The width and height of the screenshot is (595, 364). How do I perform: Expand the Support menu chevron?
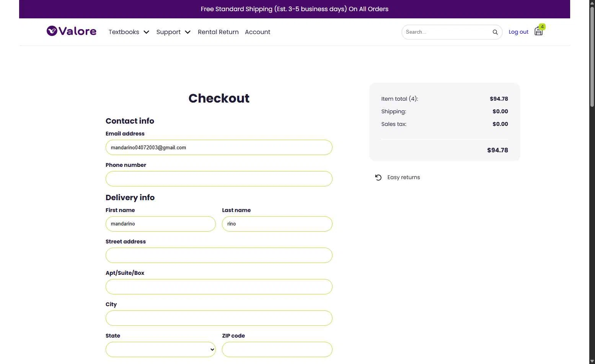tap(187, 32)
